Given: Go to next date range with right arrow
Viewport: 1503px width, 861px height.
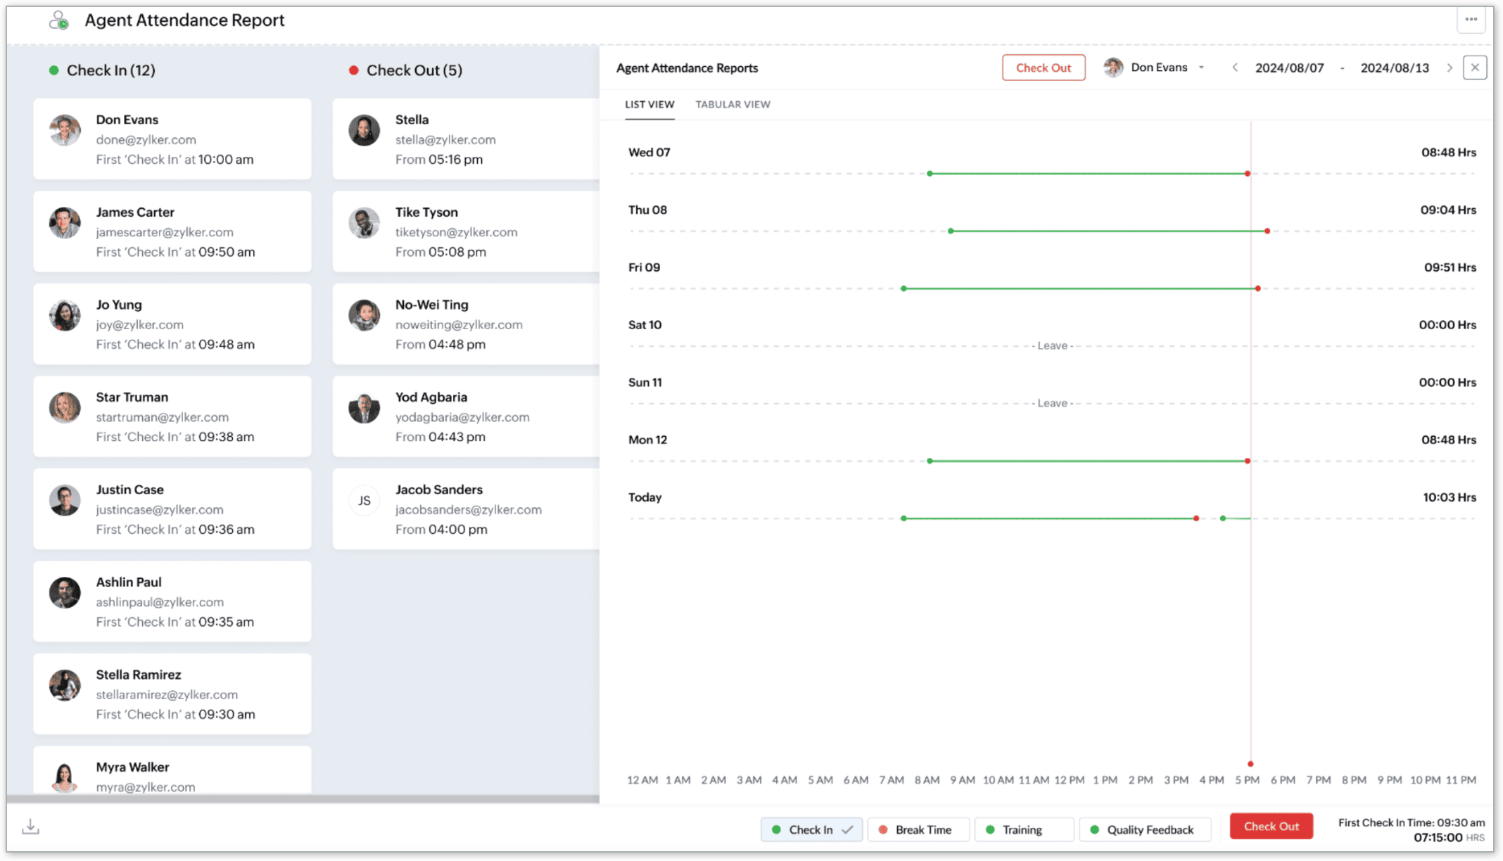Looking at the screenshot, I should coord(1450,68).
